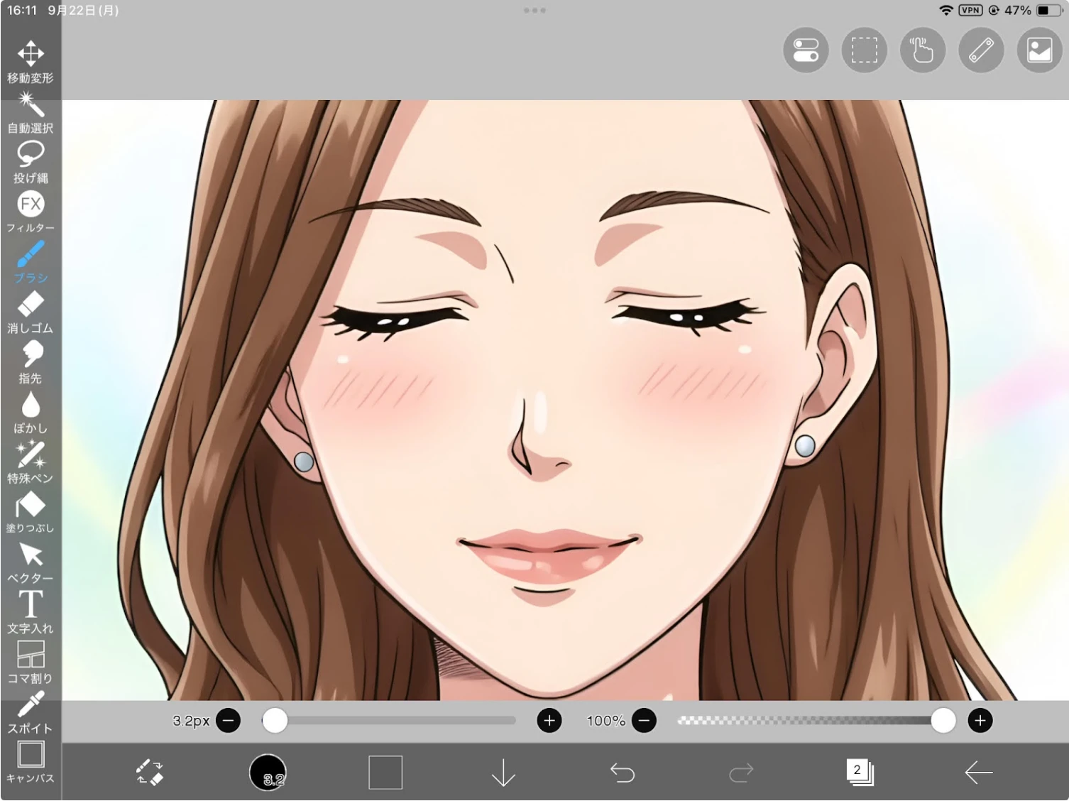The image size is (1069, 801).
Task: Open the brush settings 3.2 preview circle
Action: (268, 773)
